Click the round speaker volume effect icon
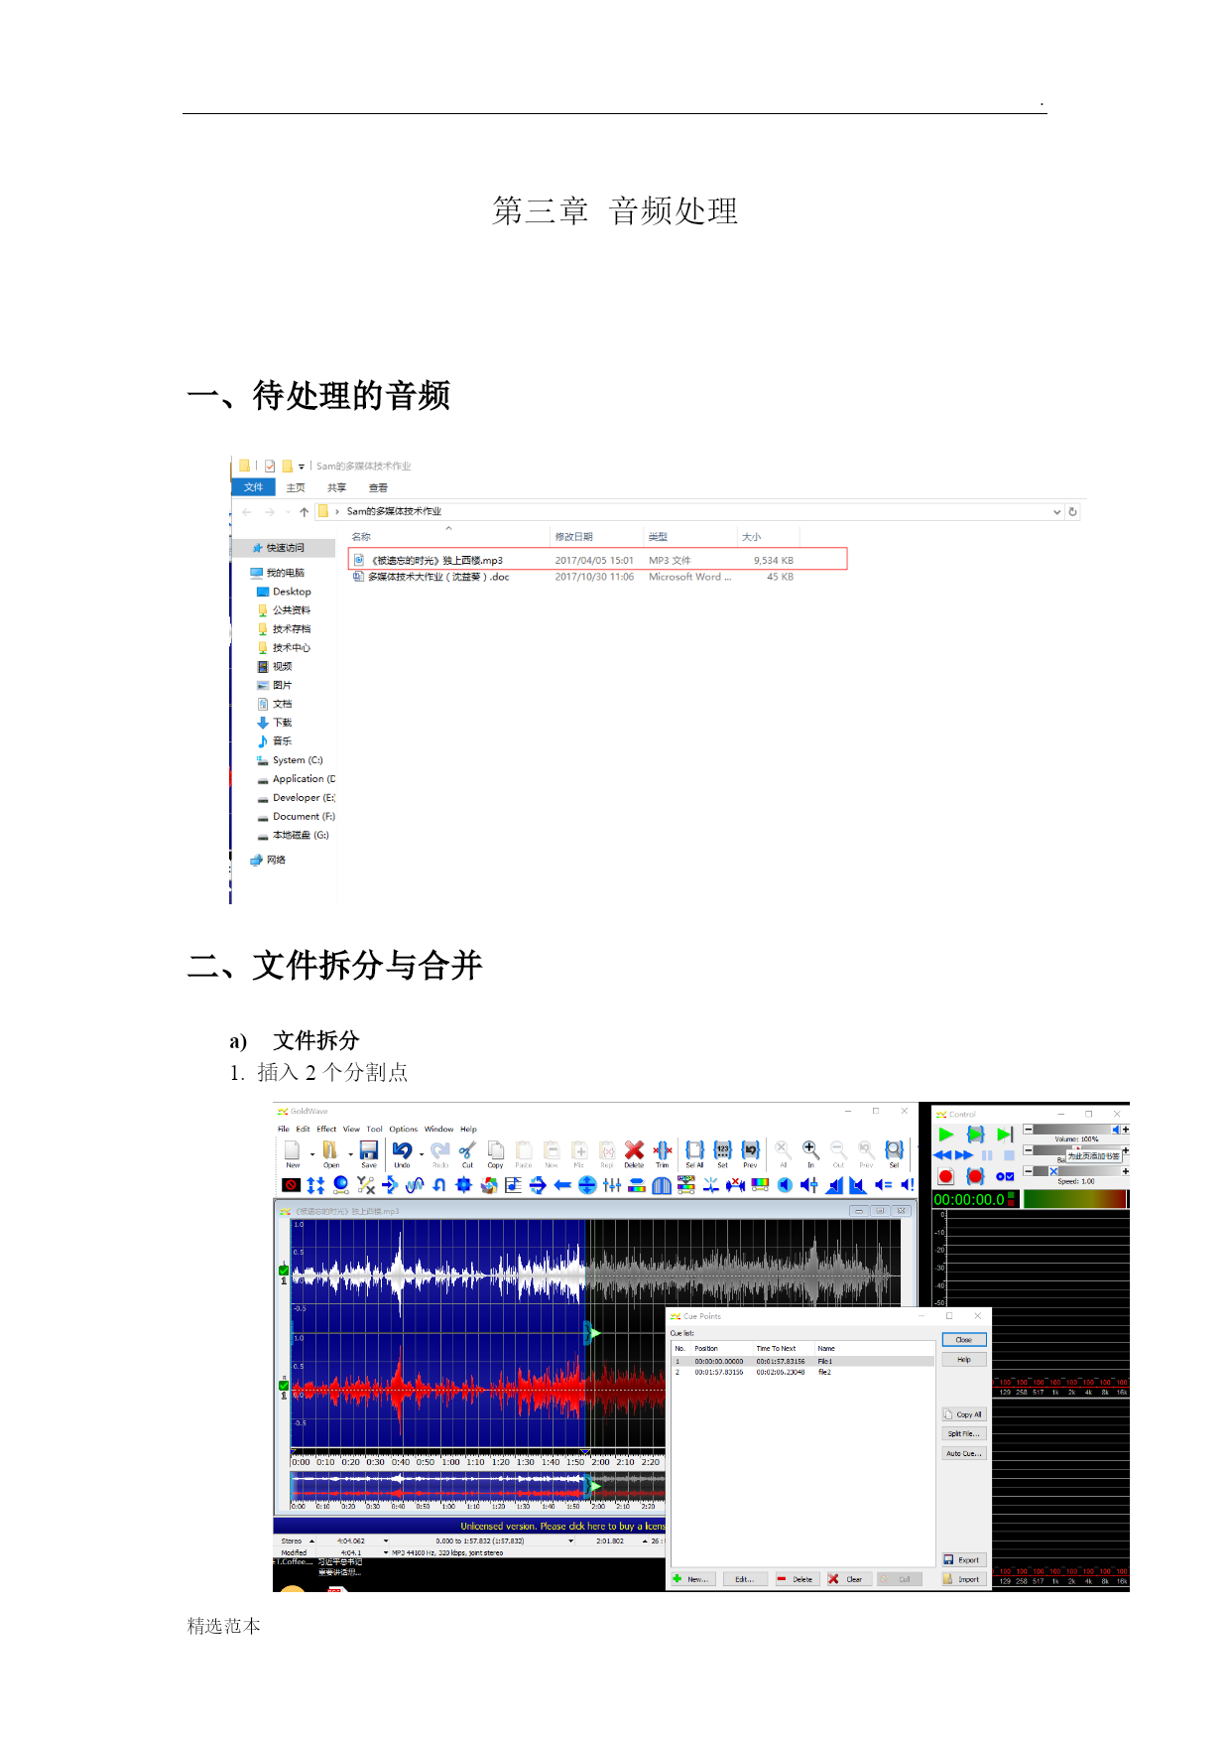1231x1741 pixels. click(785, 1185)
